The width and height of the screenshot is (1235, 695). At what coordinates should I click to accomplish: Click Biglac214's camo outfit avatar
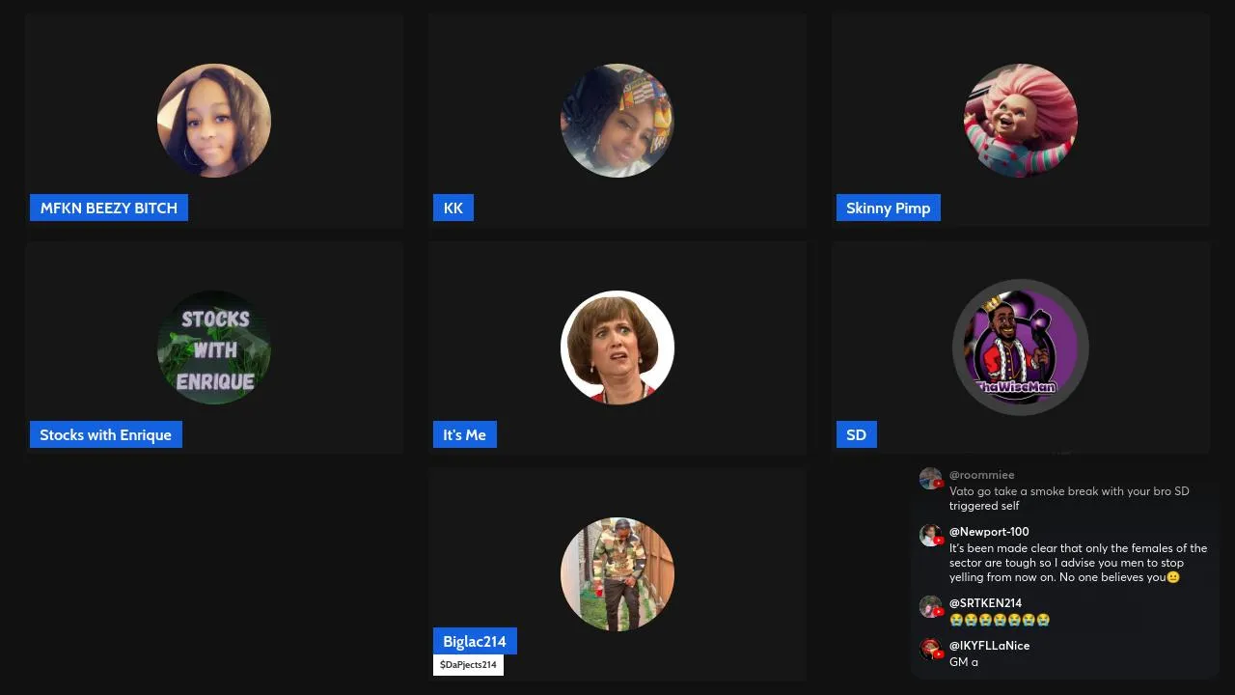tap(617, 574)
